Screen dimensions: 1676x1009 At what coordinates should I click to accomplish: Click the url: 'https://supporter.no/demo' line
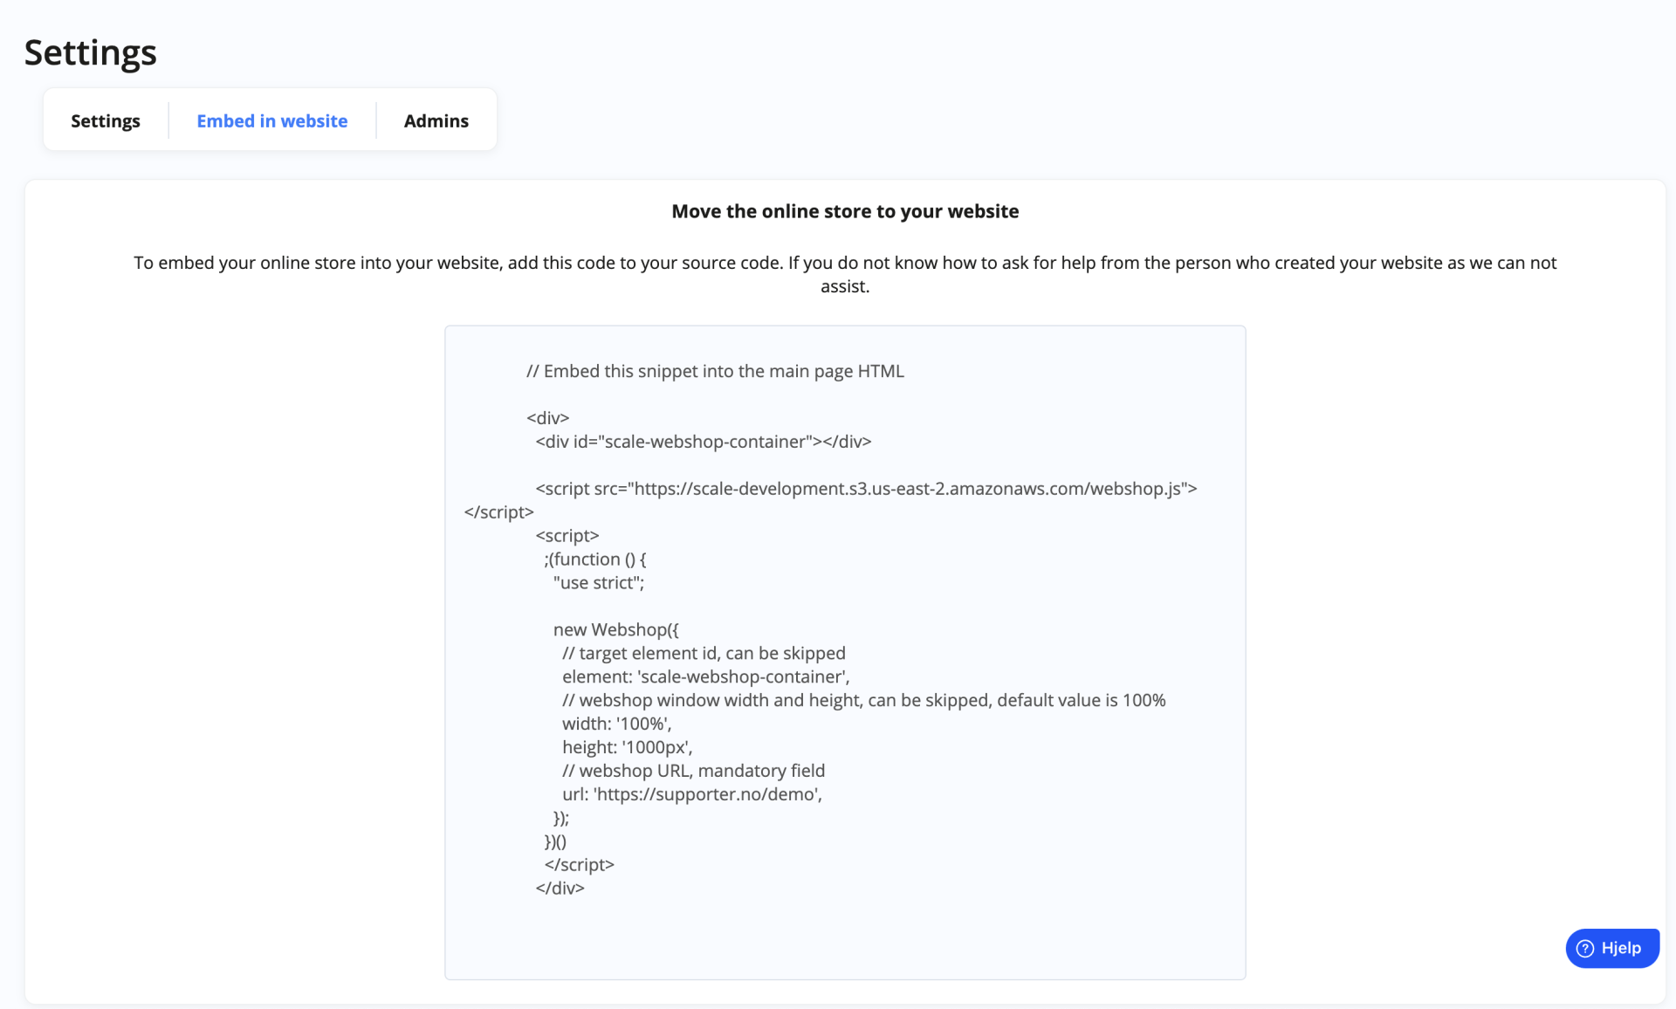click(692, 794)
